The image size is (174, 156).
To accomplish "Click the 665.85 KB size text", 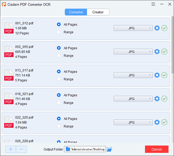I will pyautogui.click(x=23, y=52).
